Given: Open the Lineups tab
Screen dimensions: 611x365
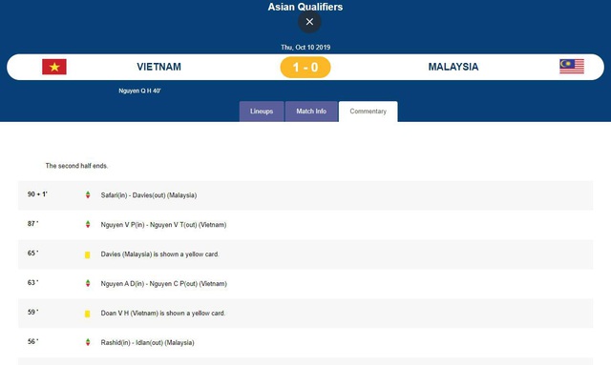Looking at the screenshot, I should pyautogui.click(x=262, y=112).
